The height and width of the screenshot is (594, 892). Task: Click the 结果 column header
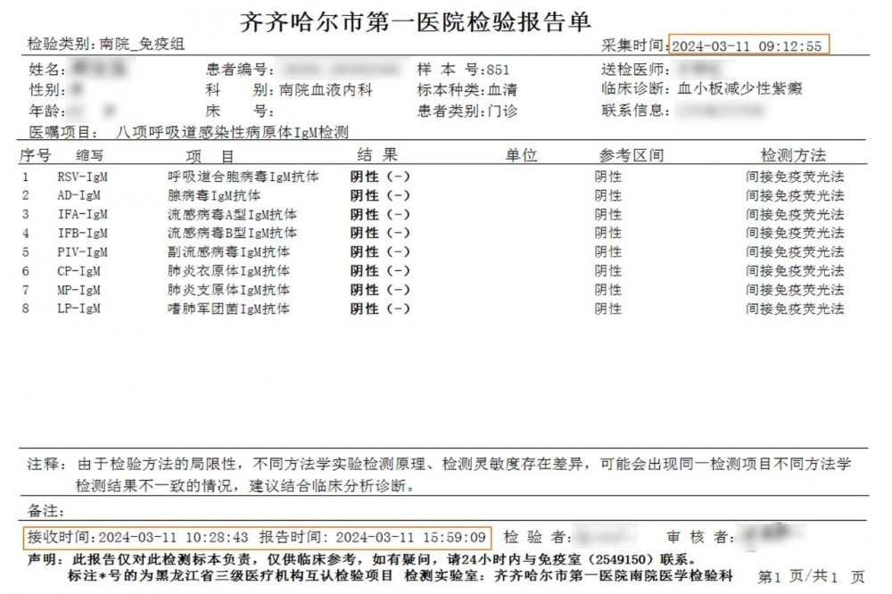coord(377,156)
